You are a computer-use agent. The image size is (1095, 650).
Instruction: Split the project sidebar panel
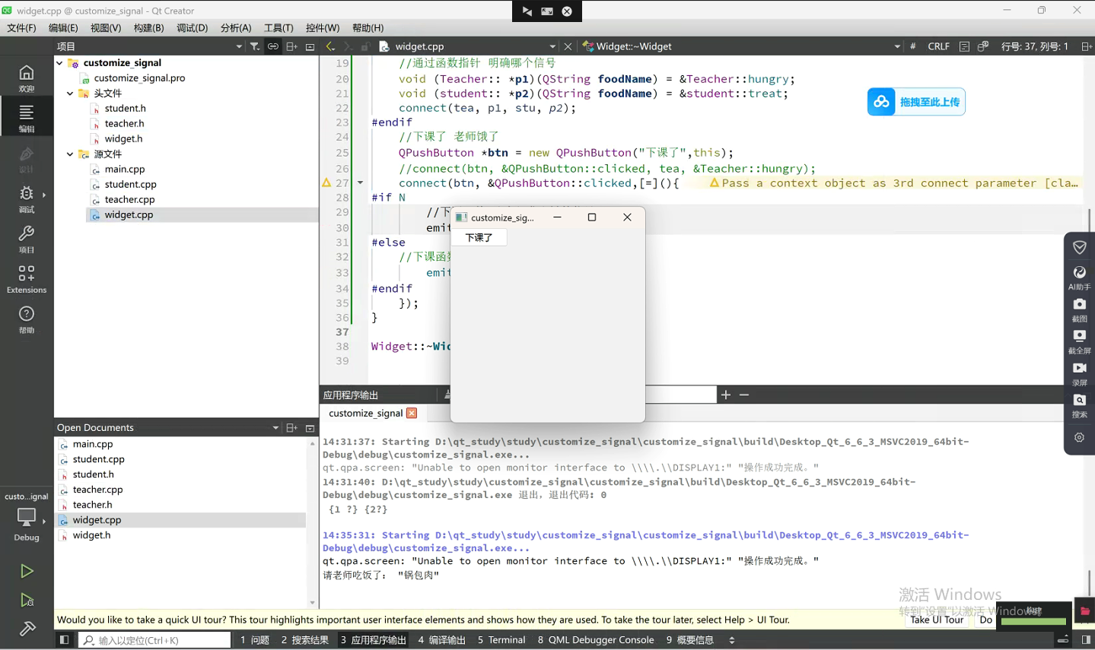tap(291, 46)
